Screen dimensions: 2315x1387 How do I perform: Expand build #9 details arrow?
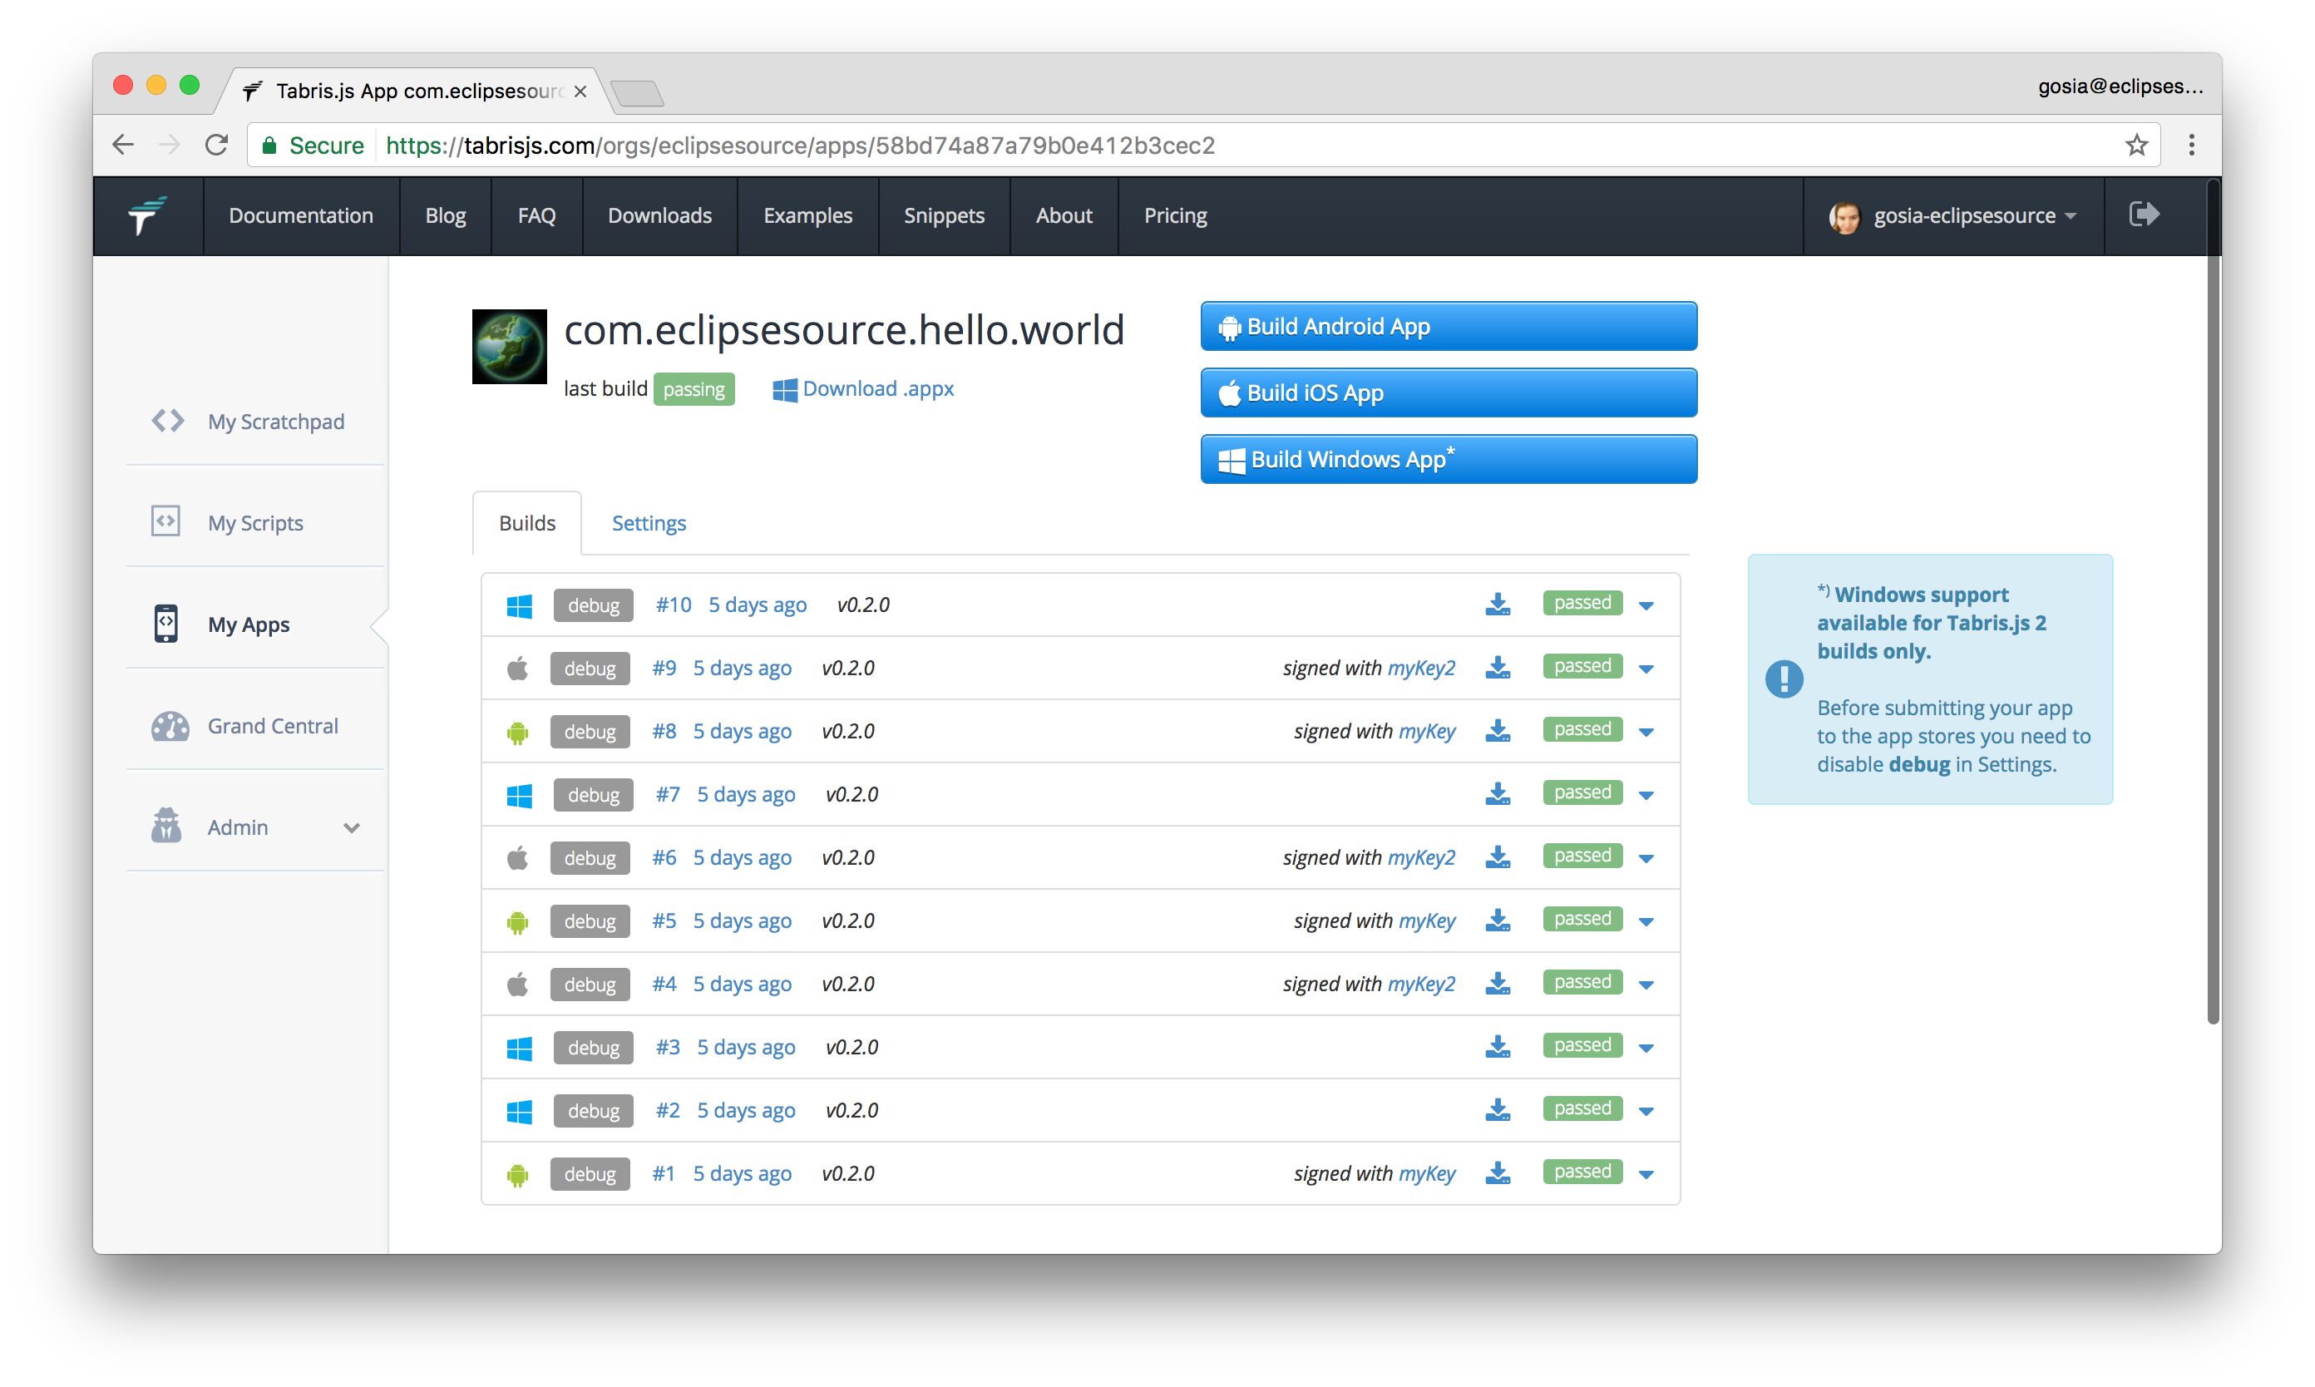1646,669
